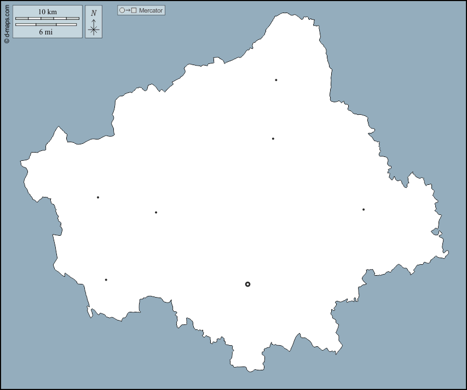Image resolution: width=467 pixels, height=390 pixels.
Task: Click the 6 mi scale label
Action: click(x=46, y=32)
